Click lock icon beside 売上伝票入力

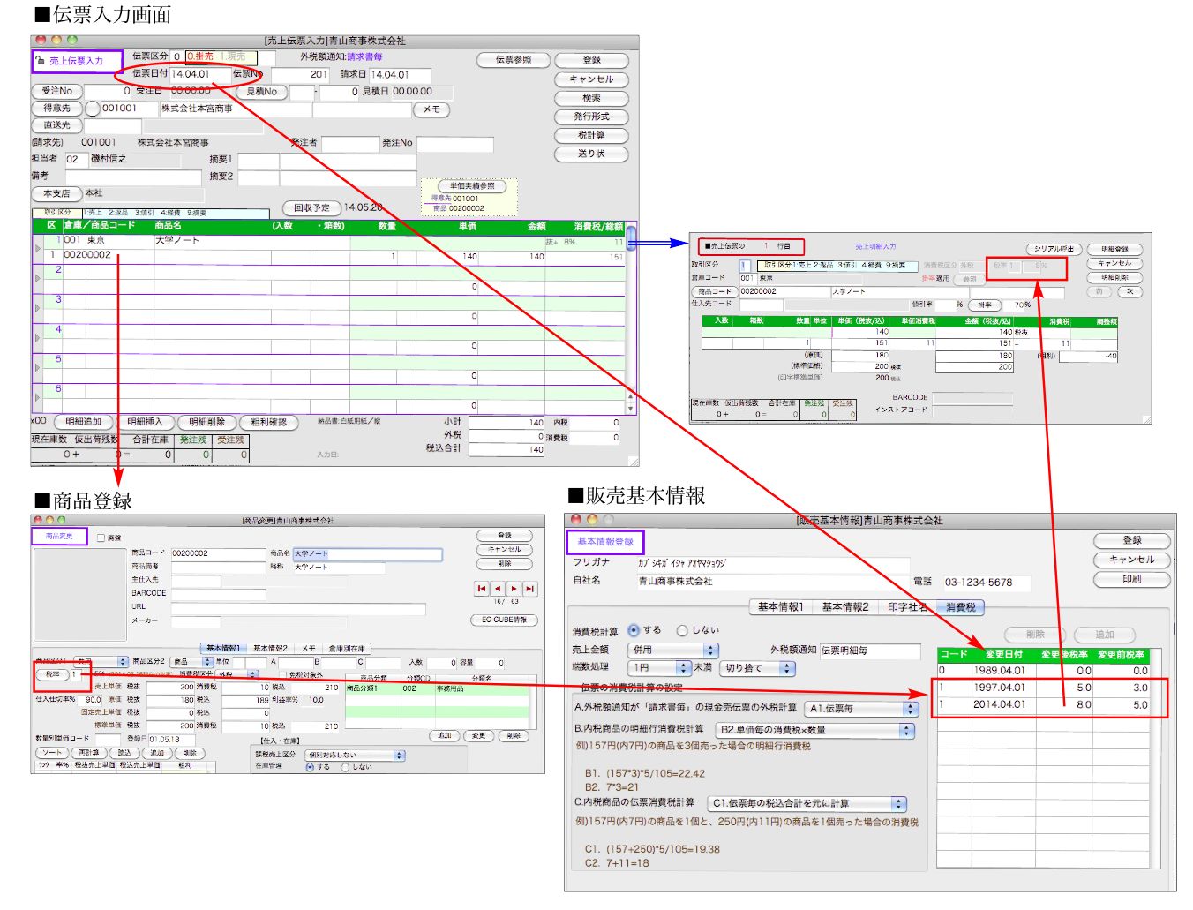[x=40, y=61]
